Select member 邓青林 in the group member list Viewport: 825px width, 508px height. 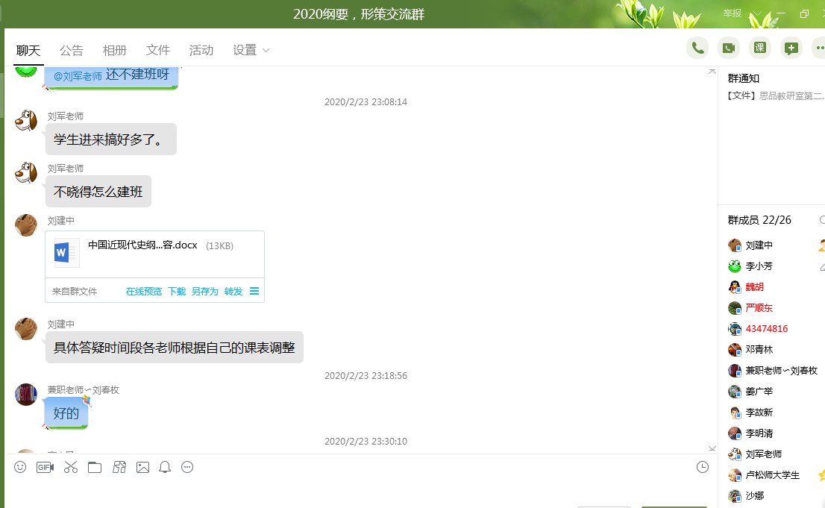pyautogui.click(x=759, y=349)
